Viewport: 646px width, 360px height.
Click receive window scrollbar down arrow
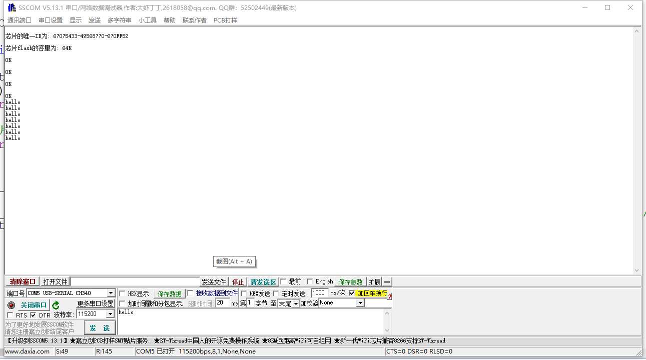click(636, 270)
